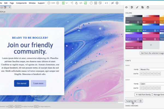Screen dimensions: 164x109
Task: Expand the PURPLE color options chevron
Action: coord(141,39)
